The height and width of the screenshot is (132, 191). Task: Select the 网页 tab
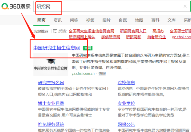[41, 20]
